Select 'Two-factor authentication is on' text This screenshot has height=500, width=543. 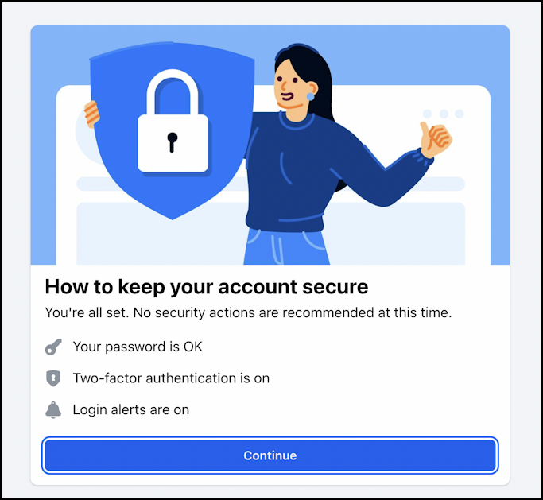click(171, 378)
